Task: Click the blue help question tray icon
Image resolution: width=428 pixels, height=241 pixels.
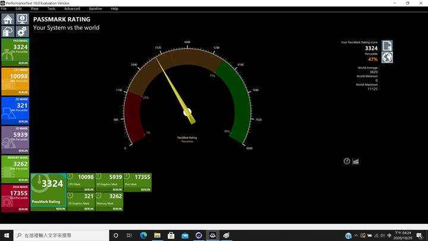Action: pyautogui.click(x=348, y=236)
